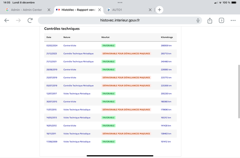Click the 21/12/2023 Défavorable result badge
This screenshot has width=240, height=158.
(126, 54)
